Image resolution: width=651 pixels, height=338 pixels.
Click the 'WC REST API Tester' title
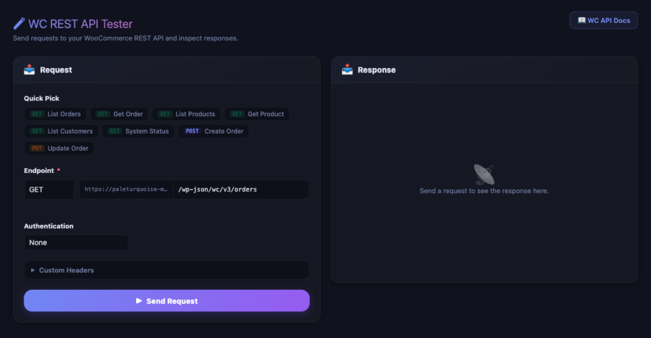[x=81, y=24]
